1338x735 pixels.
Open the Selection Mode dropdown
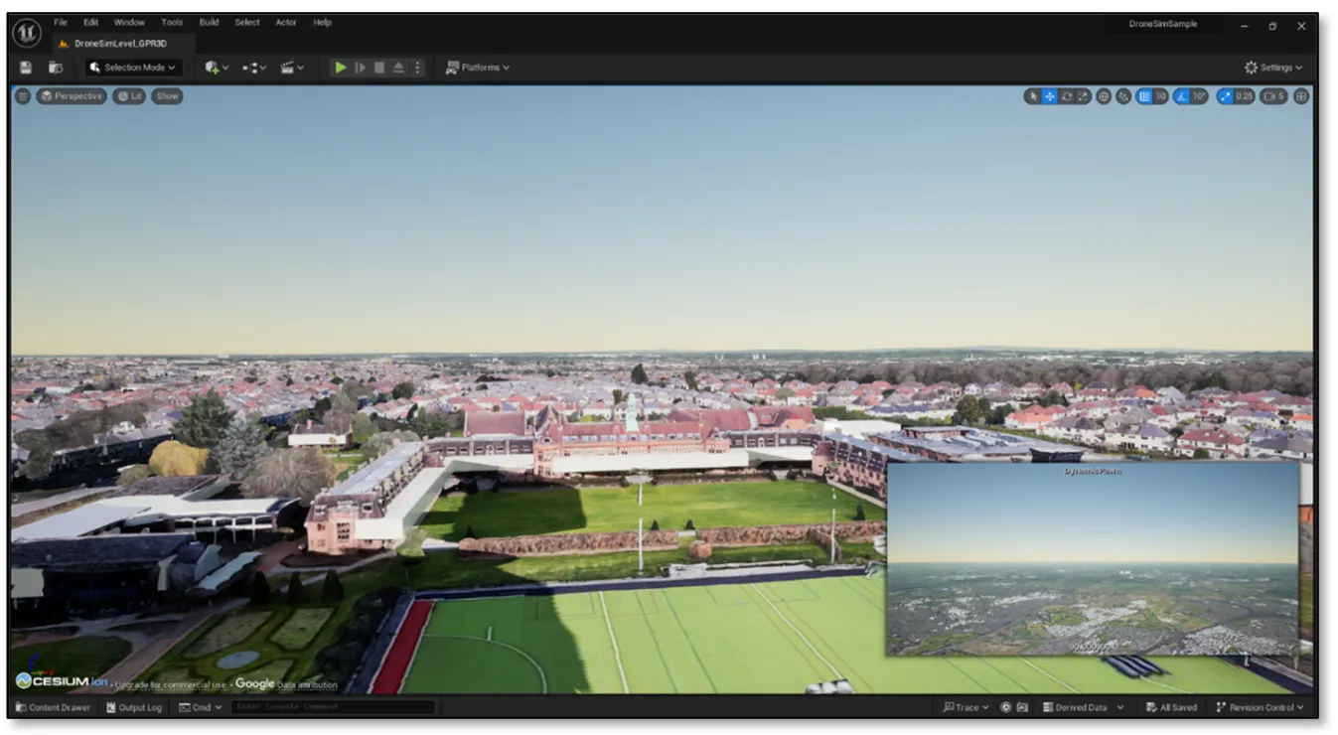132,68
